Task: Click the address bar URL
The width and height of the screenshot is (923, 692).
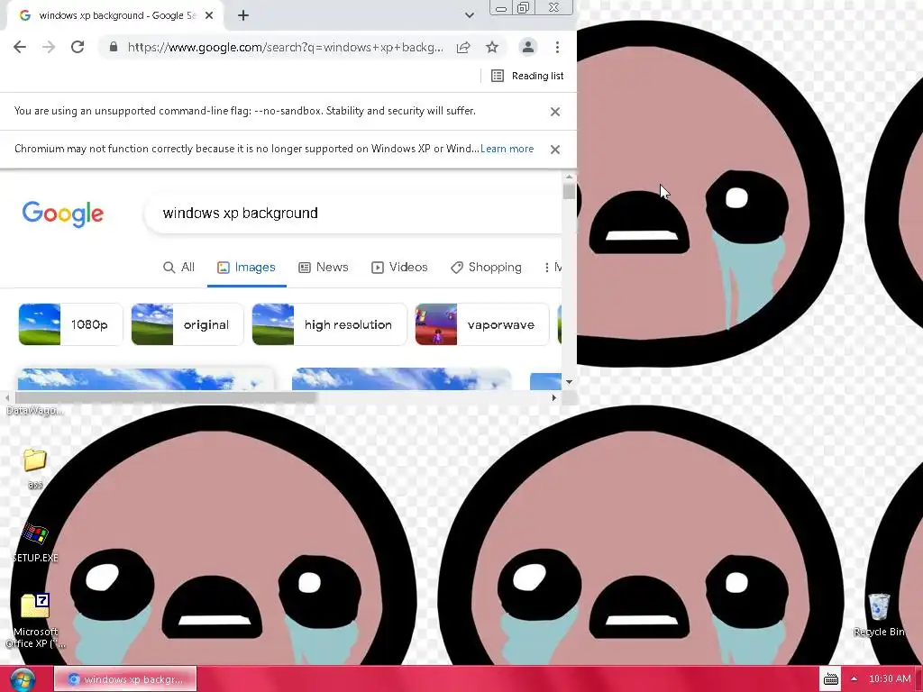Action: point(286,47)
